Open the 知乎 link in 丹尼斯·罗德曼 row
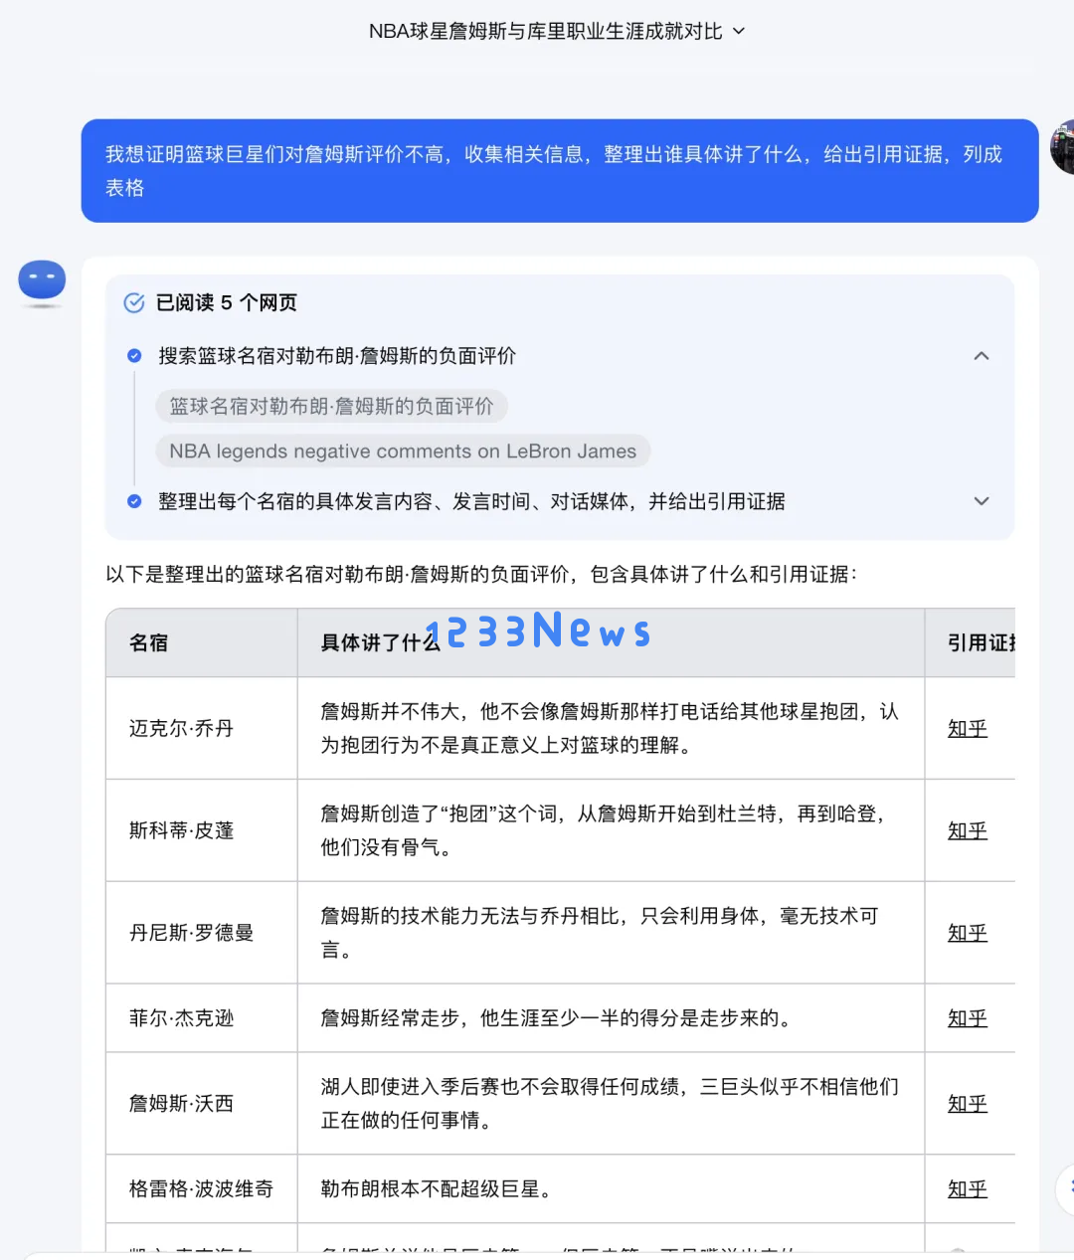Image resolution: width=1074 pixels, height=1260 pixels. pos(968,933)
